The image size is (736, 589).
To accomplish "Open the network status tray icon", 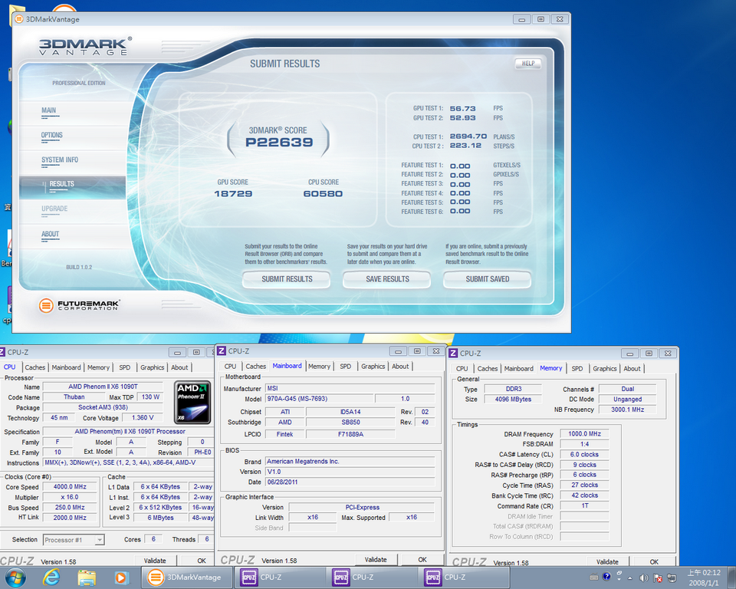I will tap(672, 577).
